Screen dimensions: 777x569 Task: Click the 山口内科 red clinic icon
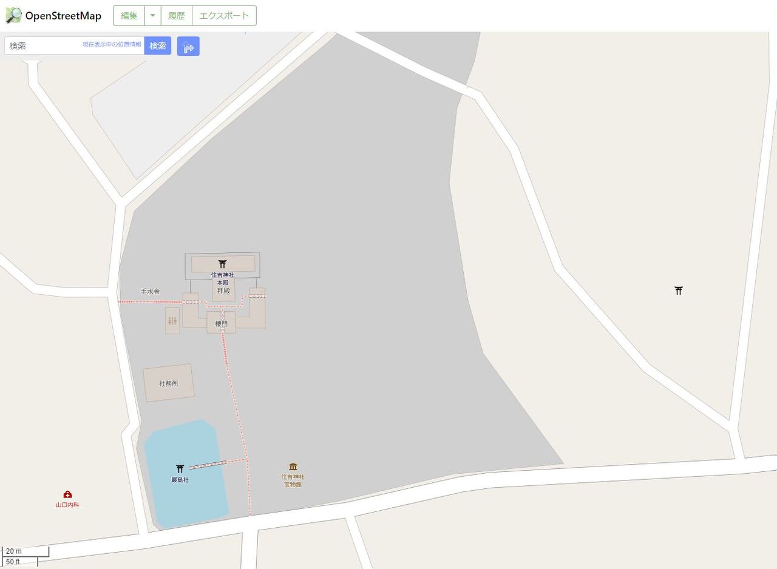(x=67, y=494)
